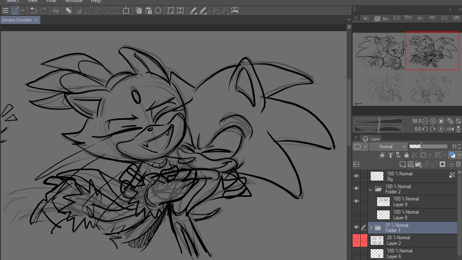Click the Select All toolbar icon
The image size is (462, 260).
tap(68, 11)
